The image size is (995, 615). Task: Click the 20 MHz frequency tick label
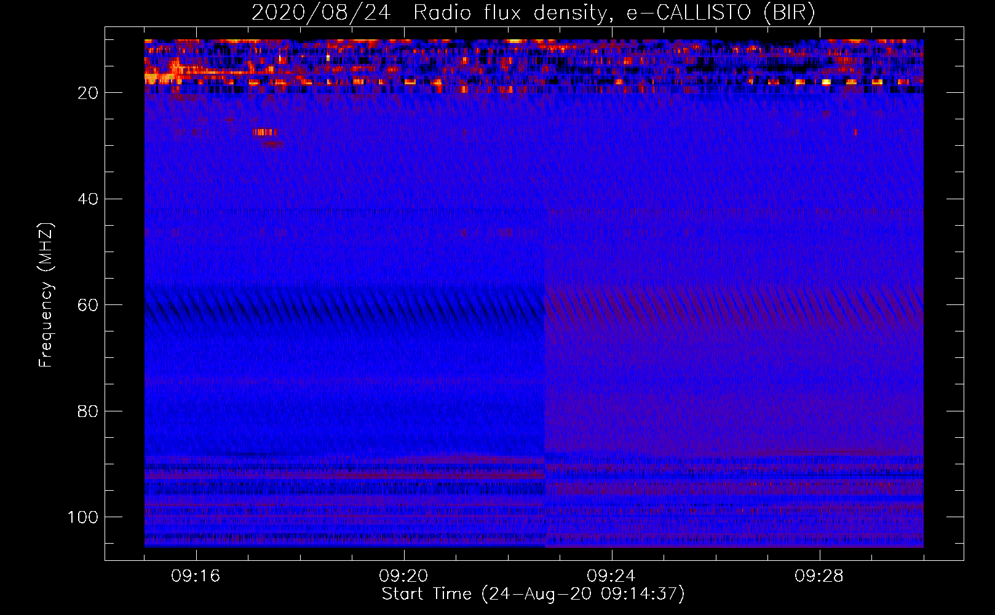(x=88, y=93)
